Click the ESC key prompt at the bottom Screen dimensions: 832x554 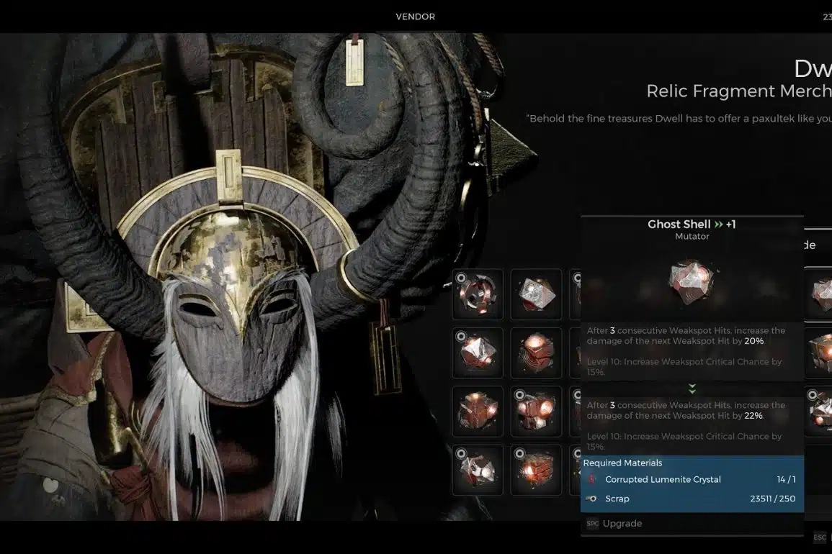820,537
